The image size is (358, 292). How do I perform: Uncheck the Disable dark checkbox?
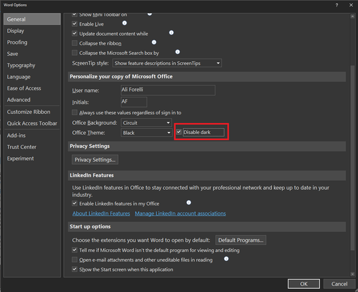point(178,132)
